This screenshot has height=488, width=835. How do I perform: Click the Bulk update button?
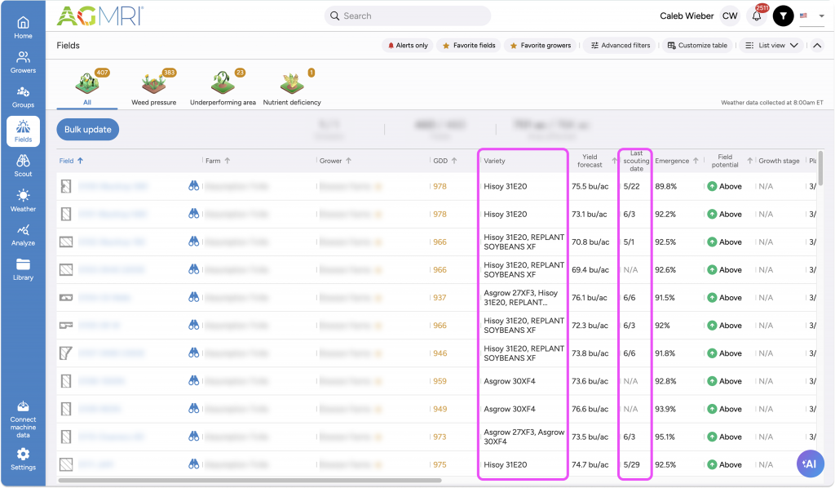click(88, 130)
